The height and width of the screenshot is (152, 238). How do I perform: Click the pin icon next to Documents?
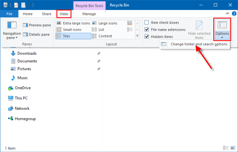coord(99,61)
